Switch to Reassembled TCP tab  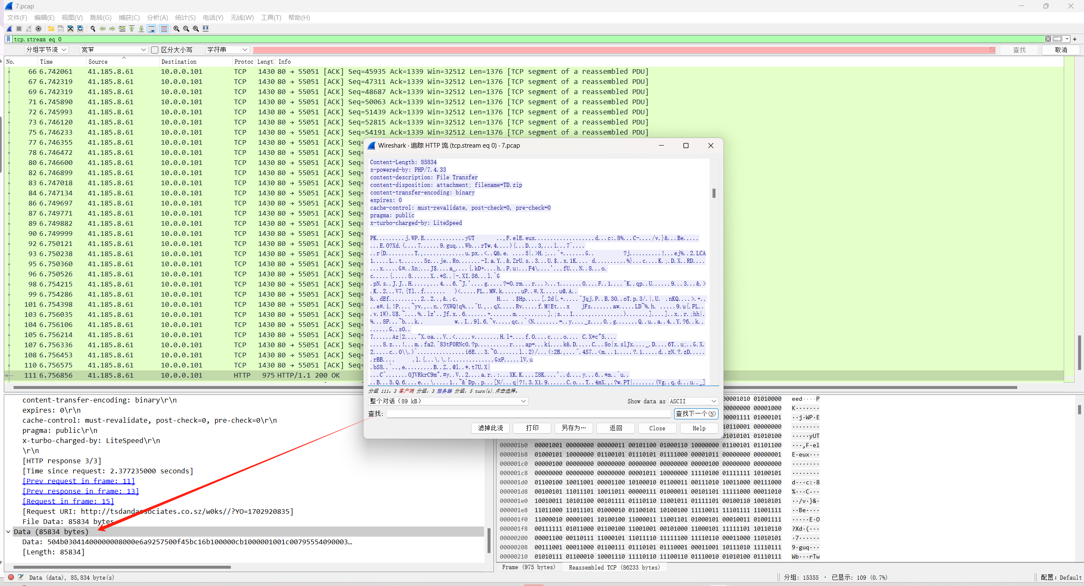[614, 567]
